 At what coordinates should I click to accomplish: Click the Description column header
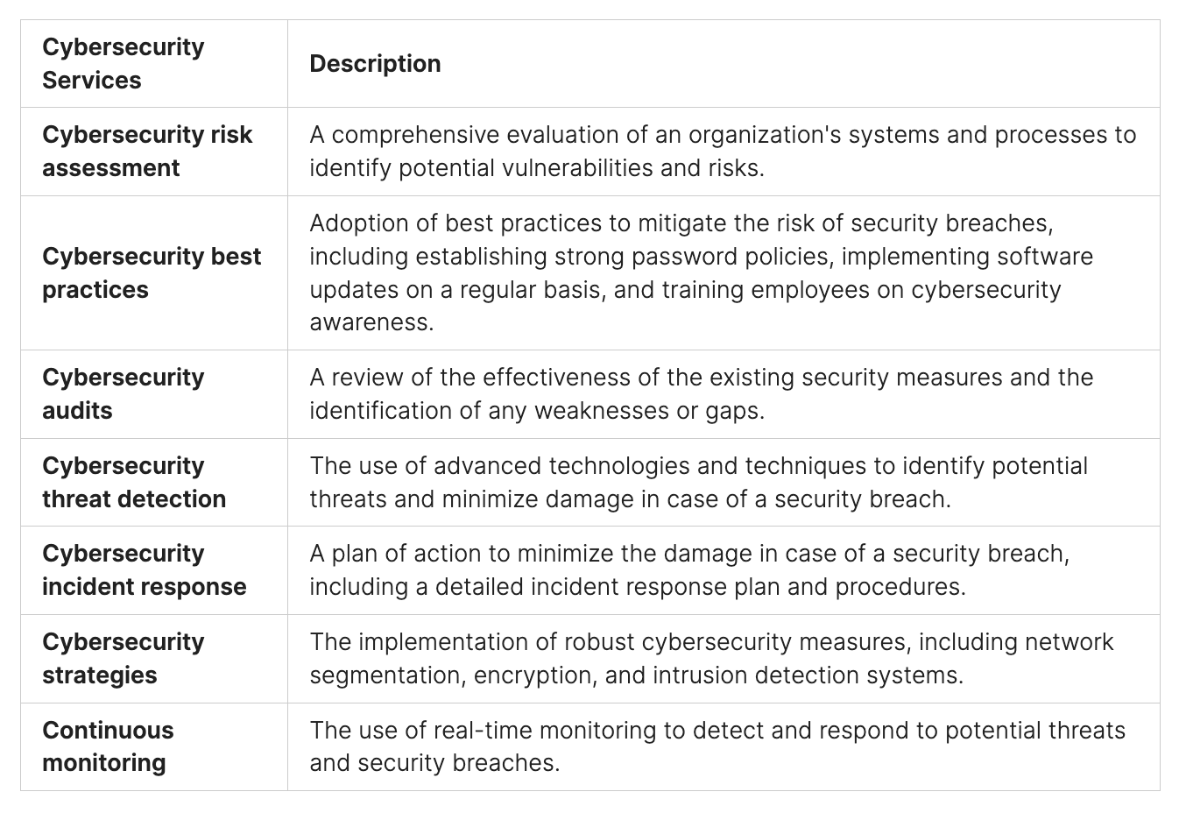coord(375,63)
